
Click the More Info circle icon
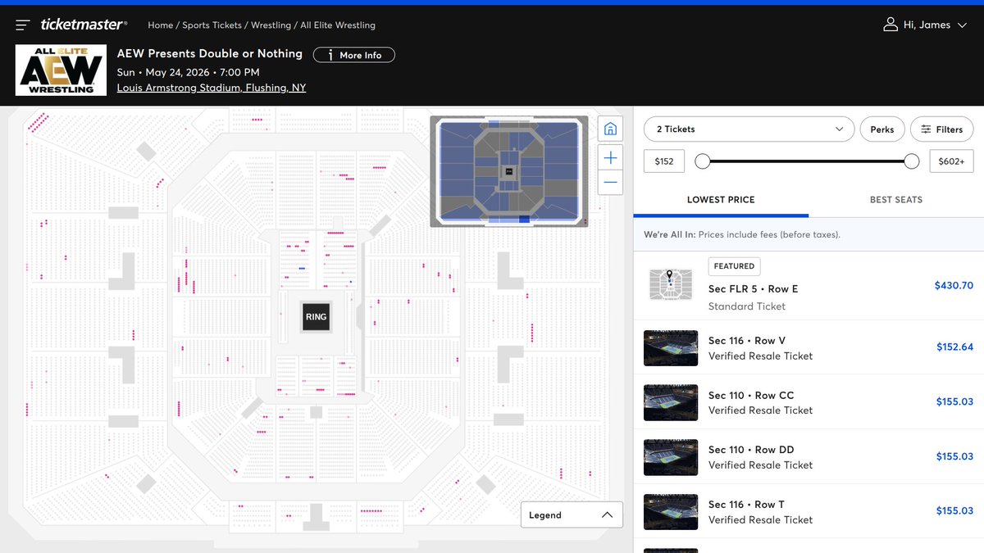click(x=330, y=55)
